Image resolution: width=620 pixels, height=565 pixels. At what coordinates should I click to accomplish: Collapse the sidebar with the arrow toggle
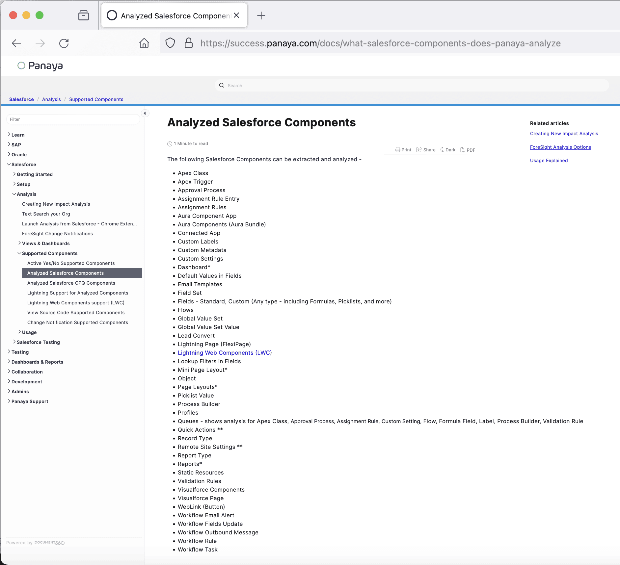[x=145, y=113]
